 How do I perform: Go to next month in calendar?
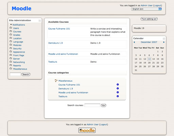[164, 42]
